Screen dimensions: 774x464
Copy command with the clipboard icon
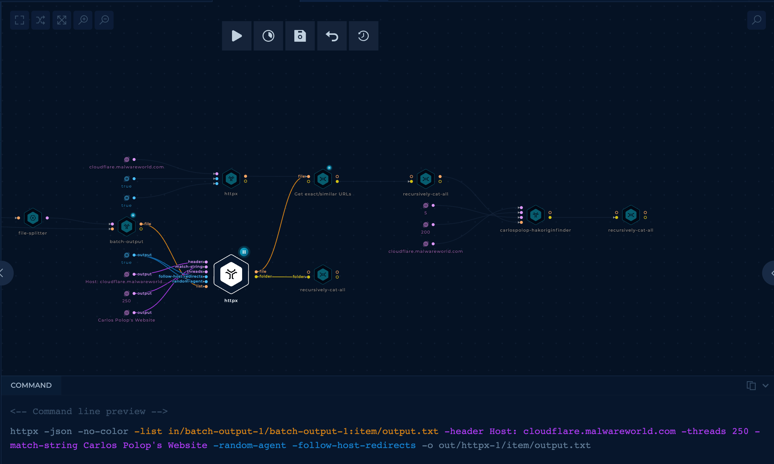(x=751, y=385)
